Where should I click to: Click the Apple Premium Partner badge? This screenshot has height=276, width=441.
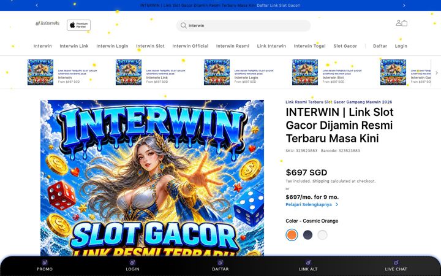coord(79,25)
